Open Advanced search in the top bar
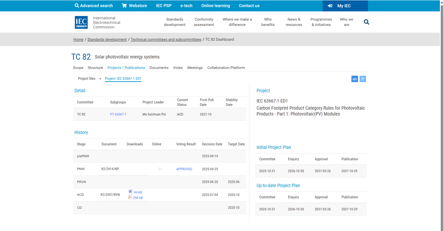 coord(94,6)
